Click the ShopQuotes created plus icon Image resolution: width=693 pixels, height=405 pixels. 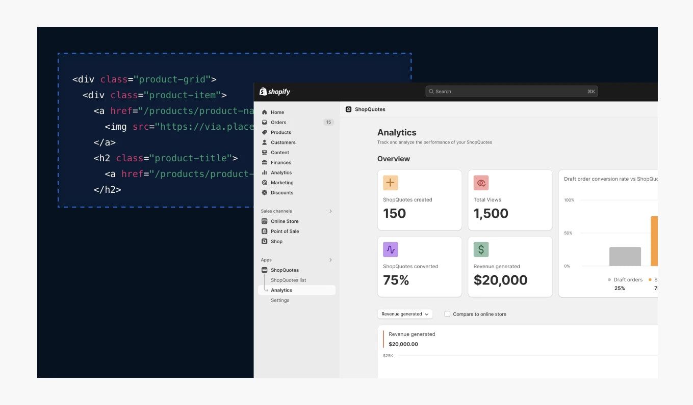391,183
